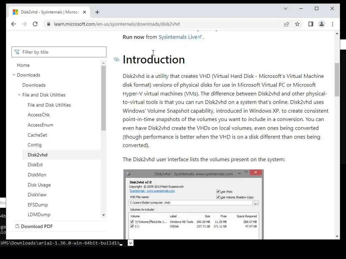Reload the Disk2vhd page
This screenshot has height=259, width=346.
point(35,24)
